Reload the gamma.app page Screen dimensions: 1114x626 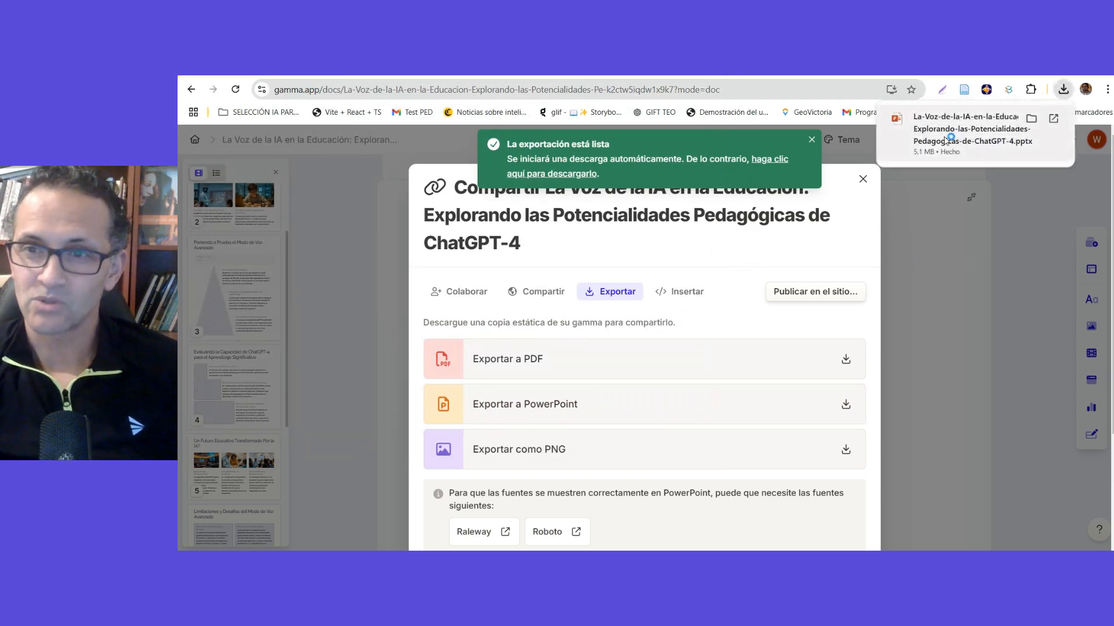pyautogui.click(x=235, y=89)
